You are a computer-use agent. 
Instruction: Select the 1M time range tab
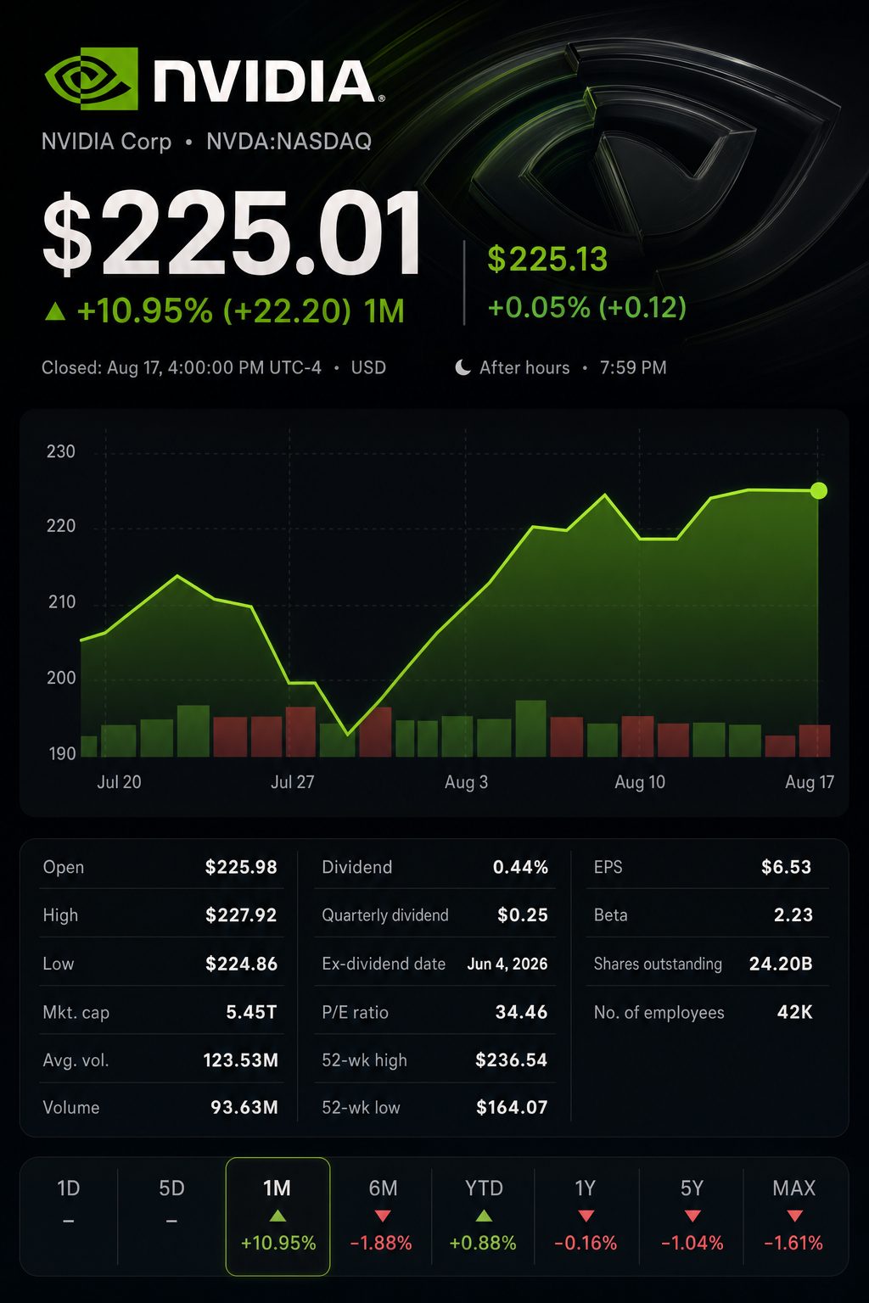point(278,1216)
